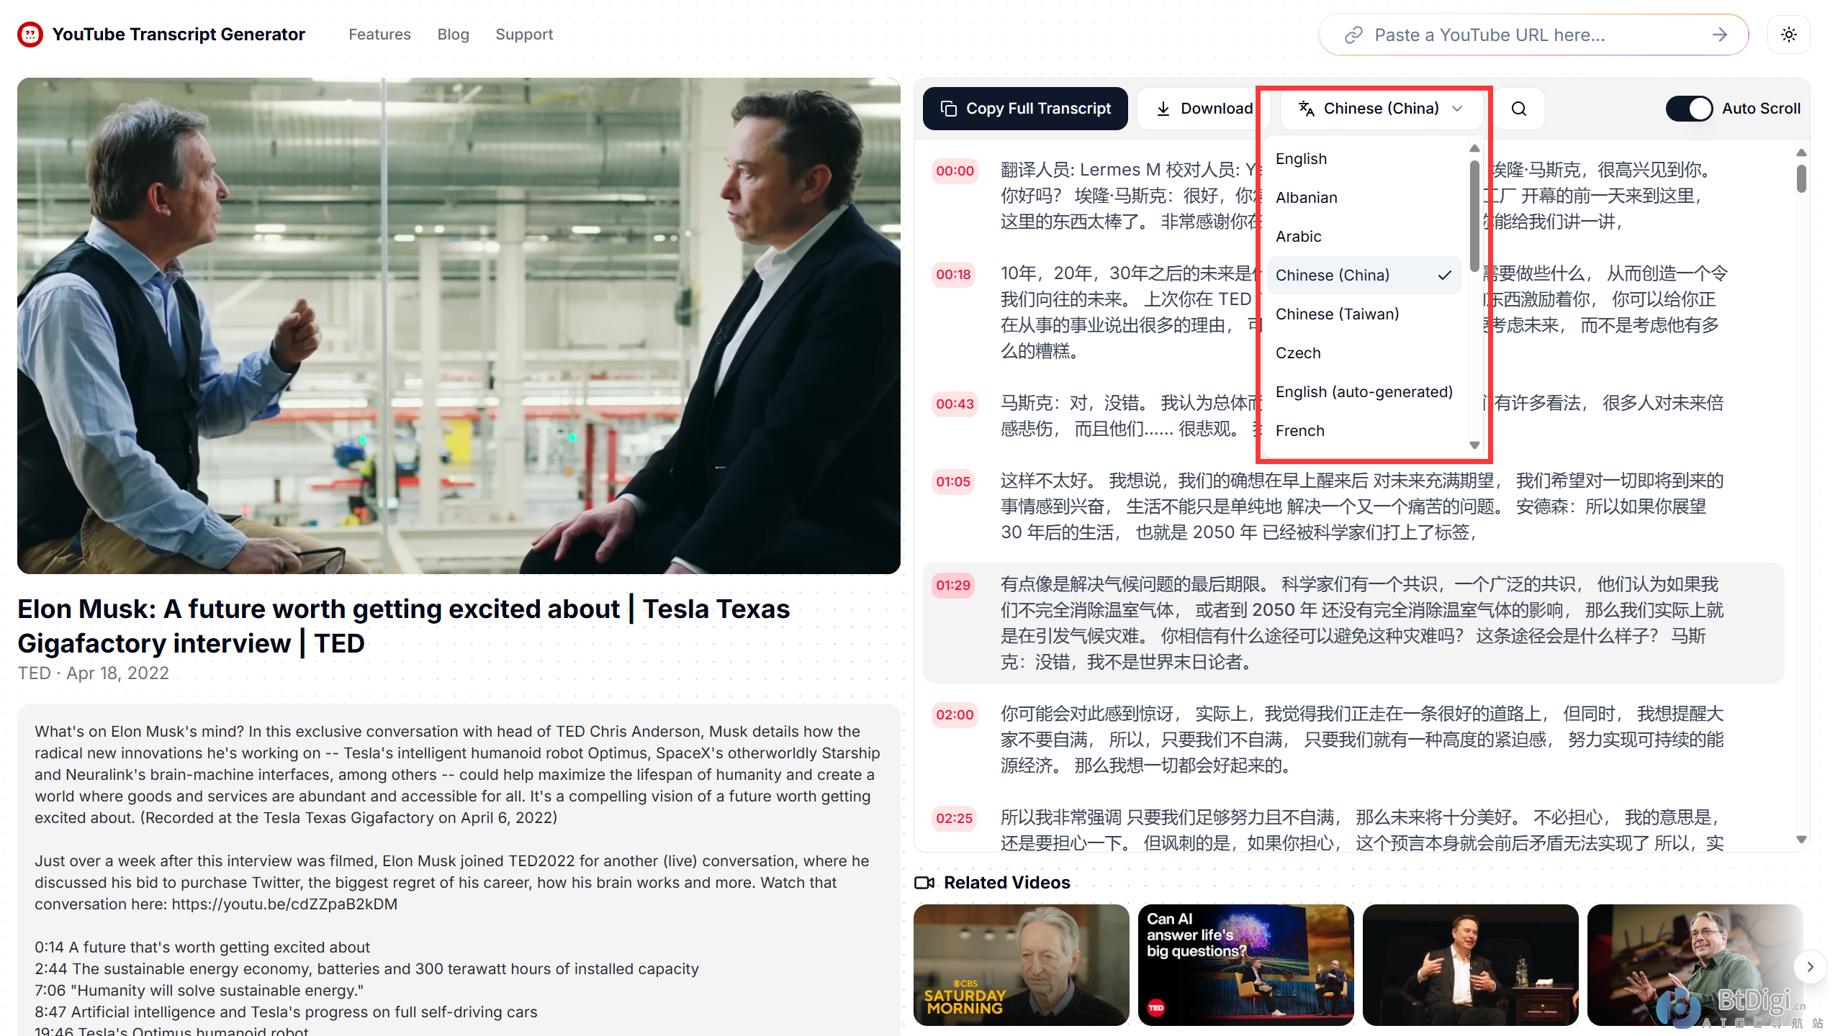Screen dimensions: 1843x1036
Task: Open the youtu.be conversation link in description
Action: tap(284, 904)
